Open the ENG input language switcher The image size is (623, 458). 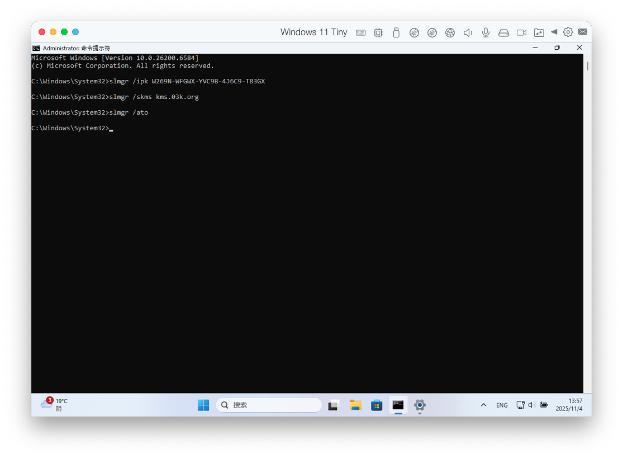(x=502, y=405)
